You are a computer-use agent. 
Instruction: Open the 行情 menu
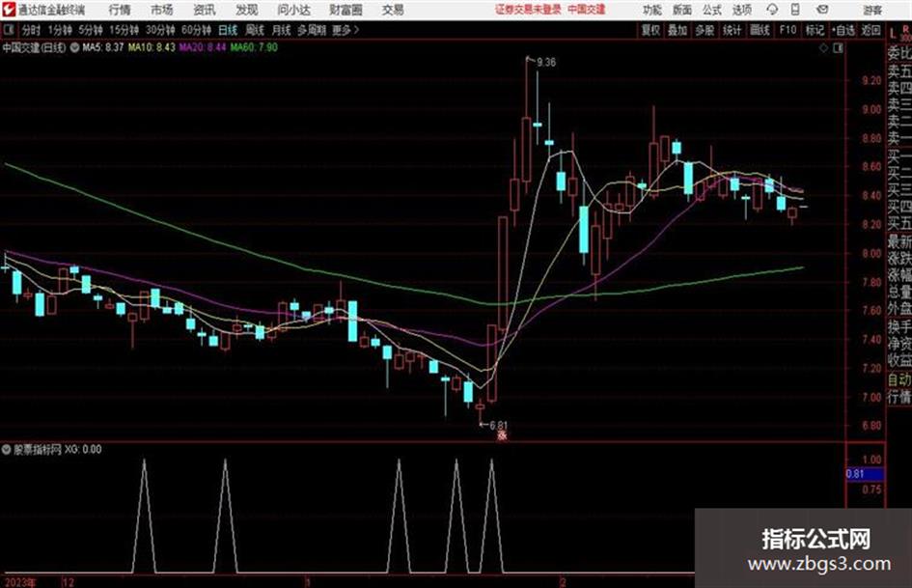click(120, 10)
